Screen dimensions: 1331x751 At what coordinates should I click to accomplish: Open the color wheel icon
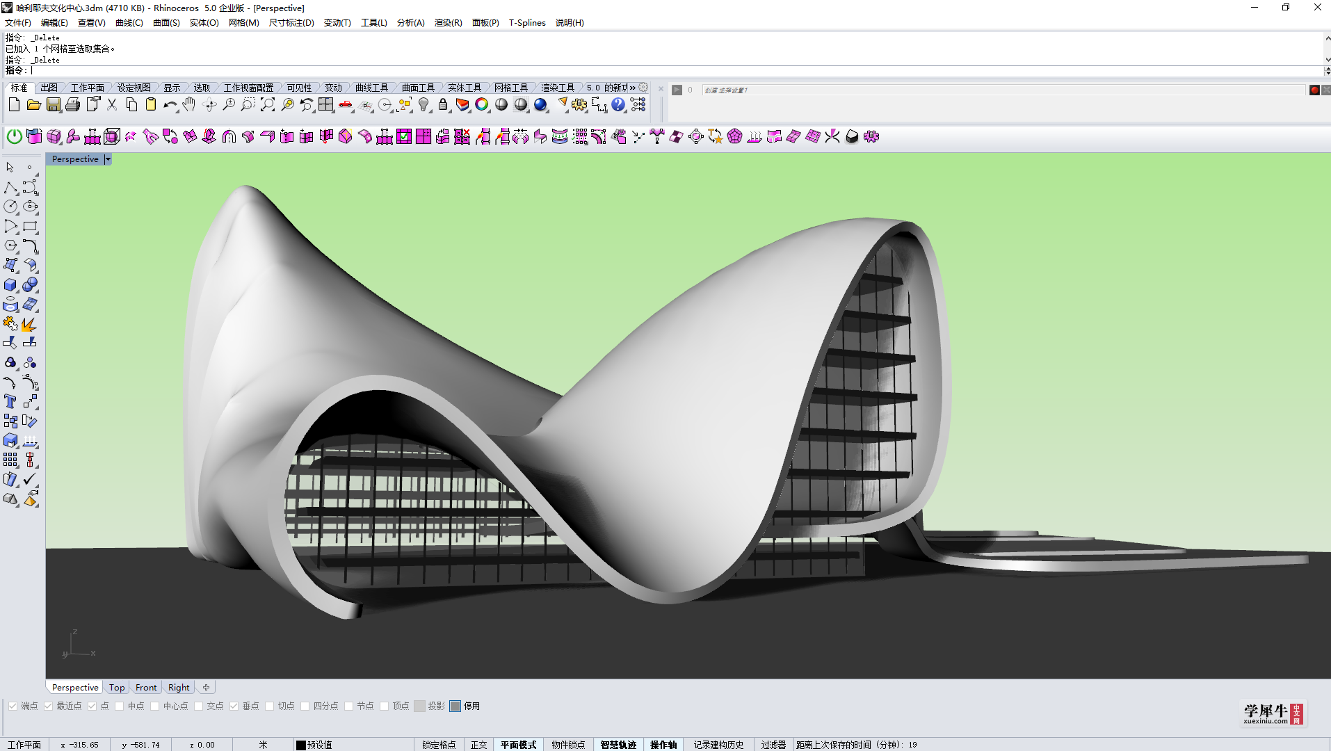click(482, 105)
